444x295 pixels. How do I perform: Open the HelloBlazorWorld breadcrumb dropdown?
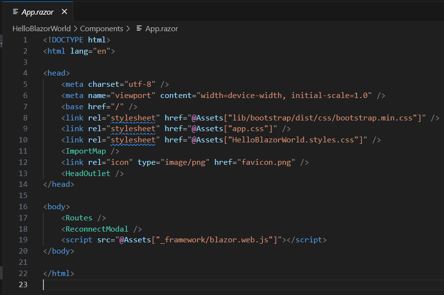click(41, 29)
